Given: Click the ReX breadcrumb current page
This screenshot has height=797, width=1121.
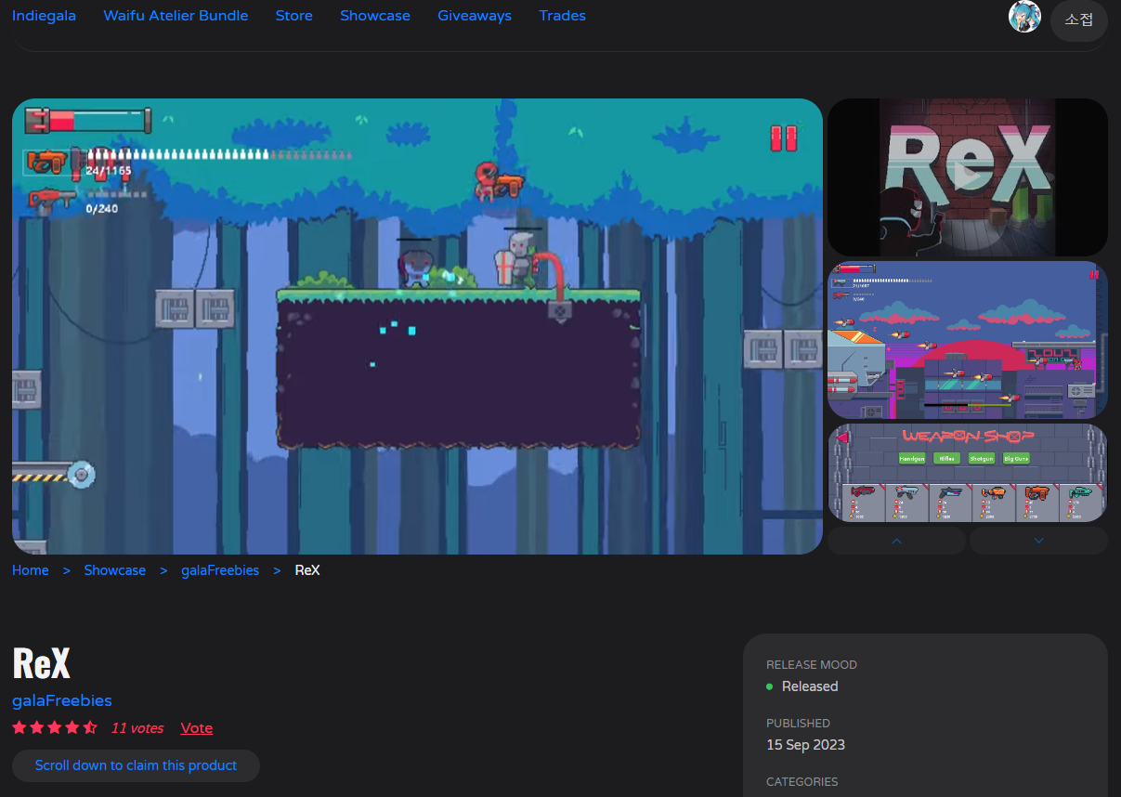Looking at the screenshot, I should click(x=307, y=570).
